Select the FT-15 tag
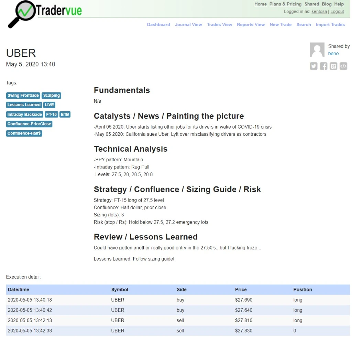 (52, 114)
